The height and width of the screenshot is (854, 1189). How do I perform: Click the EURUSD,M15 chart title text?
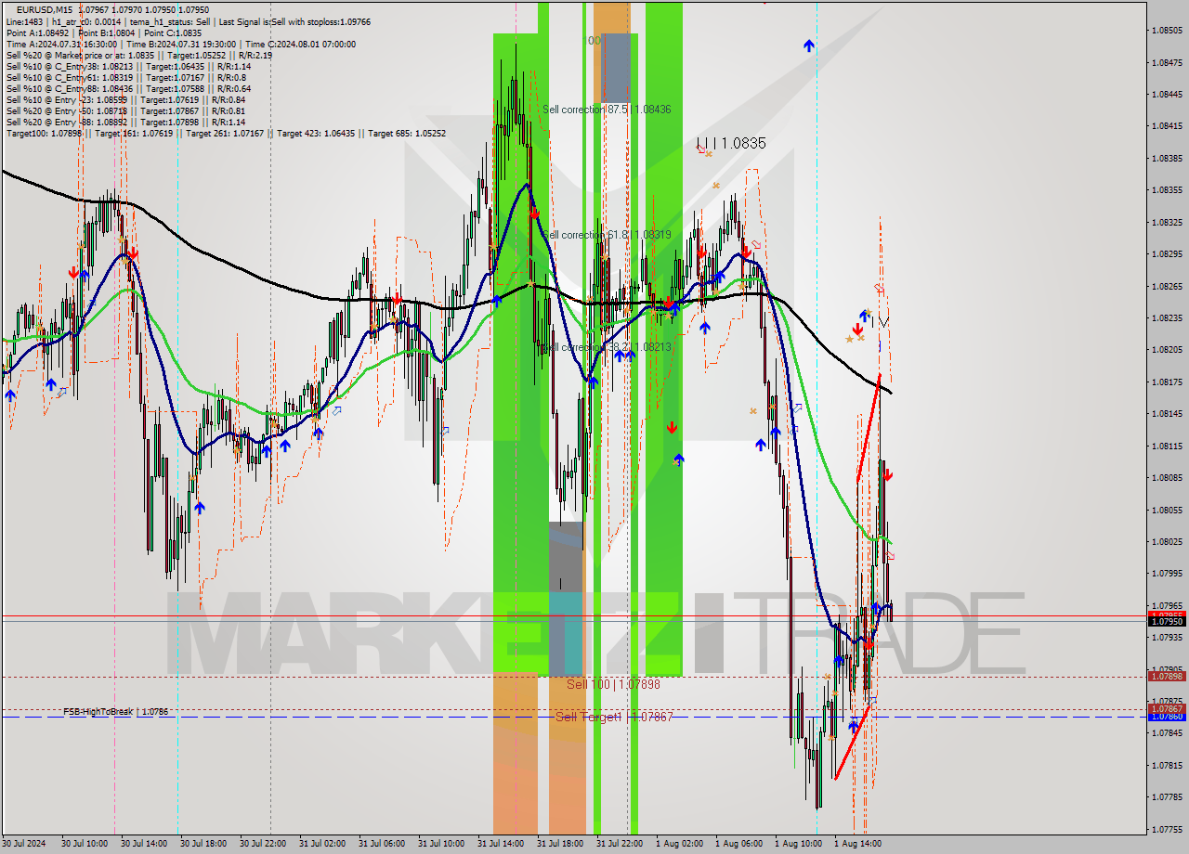coord(45,10)
